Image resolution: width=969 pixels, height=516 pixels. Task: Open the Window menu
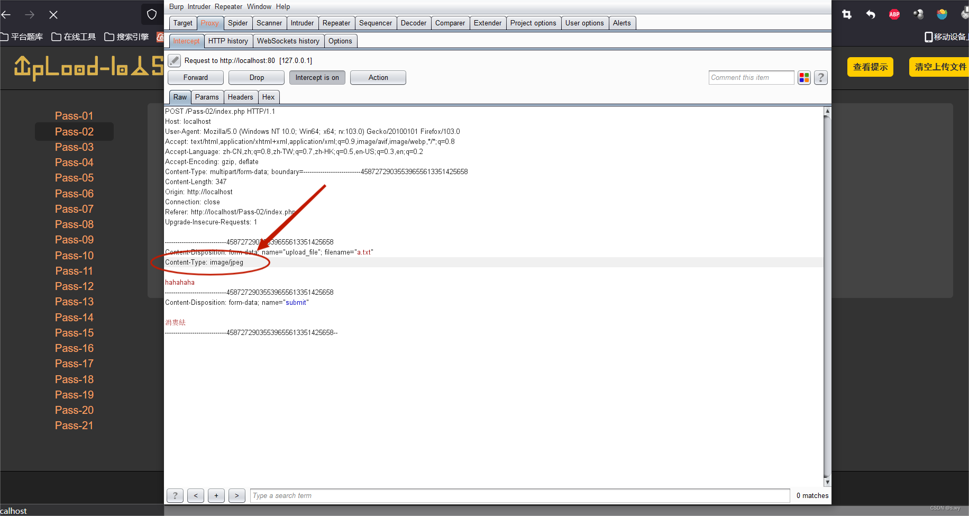pyautogui.click(x=259, y=7)
